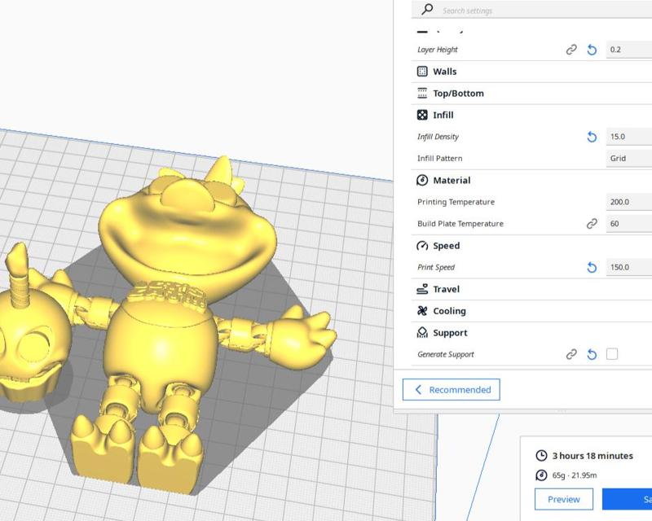The image size is (652, 521).
Task: Click the Top/Bottom category icon
Action: pyautogui.click(x=422, y=93)
